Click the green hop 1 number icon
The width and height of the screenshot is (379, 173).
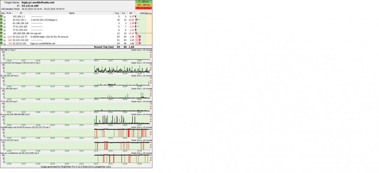coord(2,16)
